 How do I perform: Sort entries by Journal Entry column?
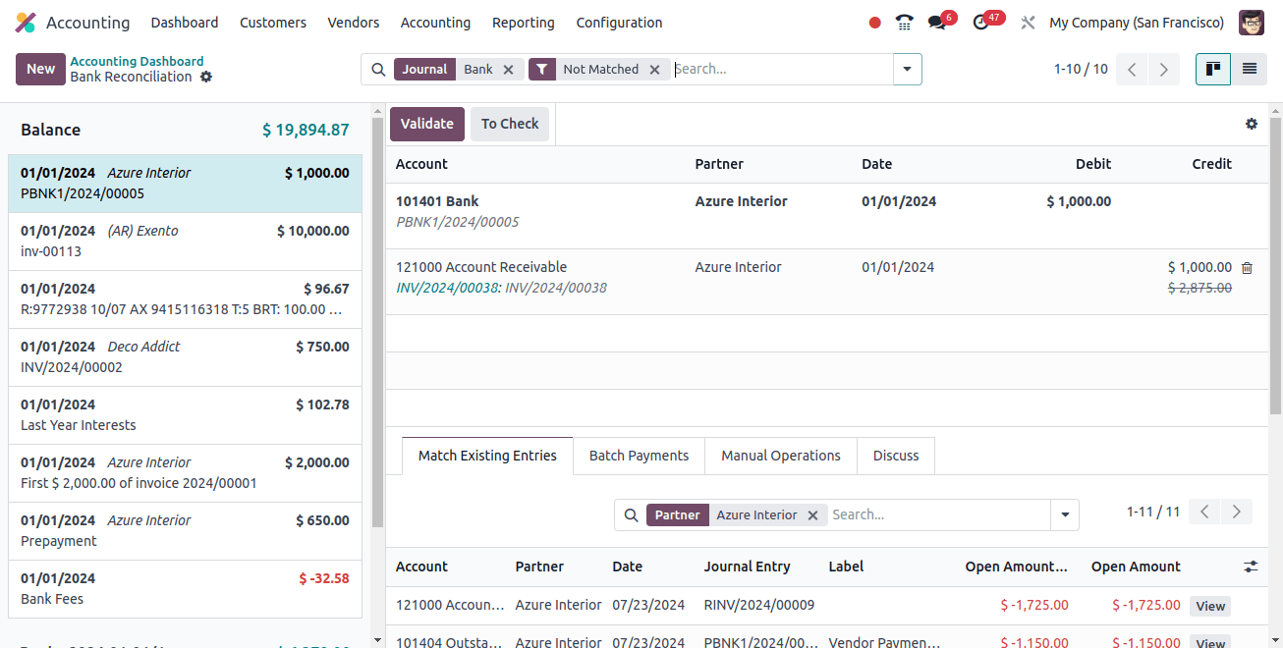click(x=747, y=567)
